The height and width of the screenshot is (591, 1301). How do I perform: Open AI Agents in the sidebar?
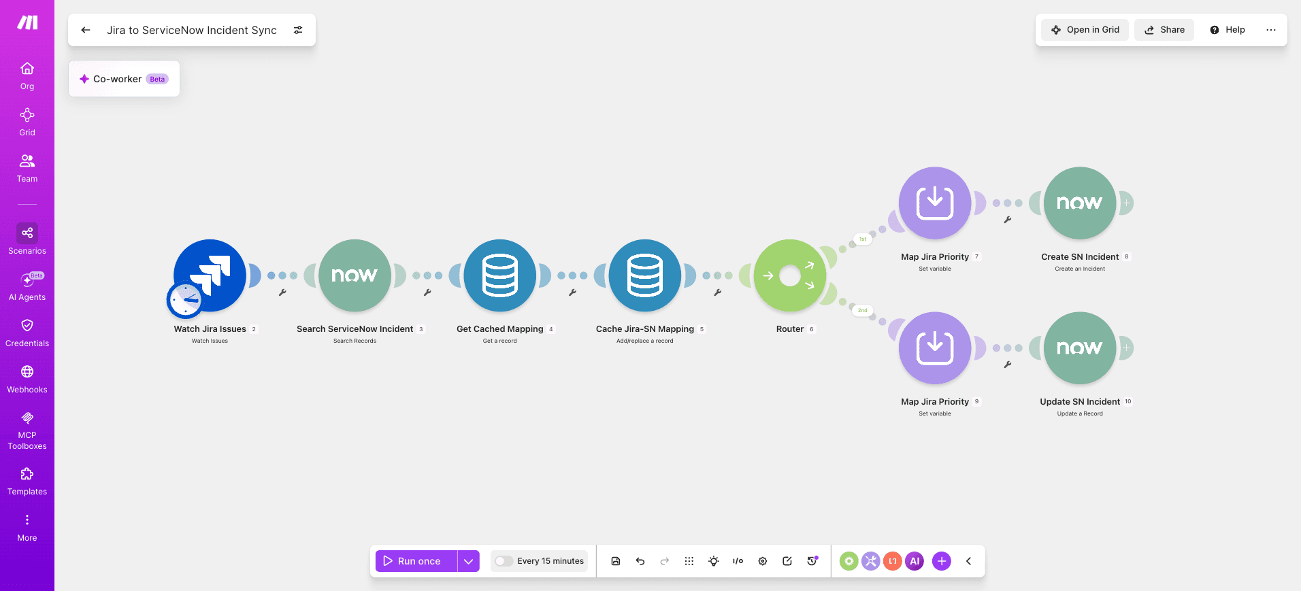(27, 286)
